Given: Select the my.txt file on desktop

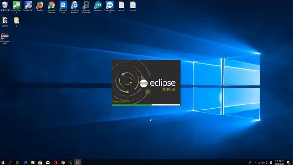Looking at the screenshot, I should tap(133, 6).
